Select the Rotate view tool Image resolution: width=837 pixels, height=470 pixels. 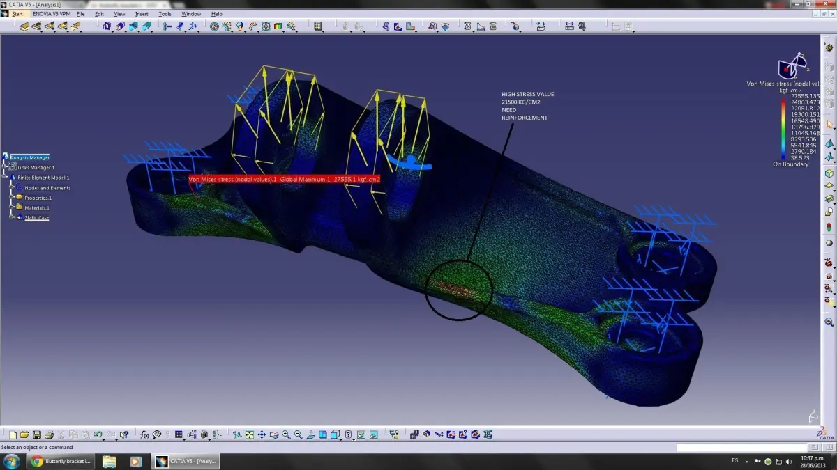[x=274, y=434]
